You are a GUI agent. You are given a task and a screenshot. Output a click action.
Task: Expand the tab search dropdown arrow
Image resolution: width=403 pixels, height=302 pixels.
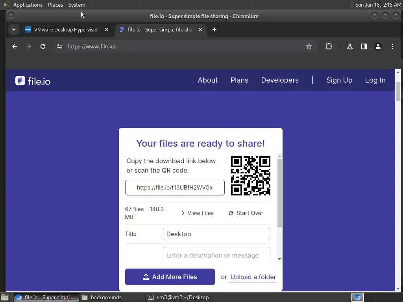tap(14, 29)
